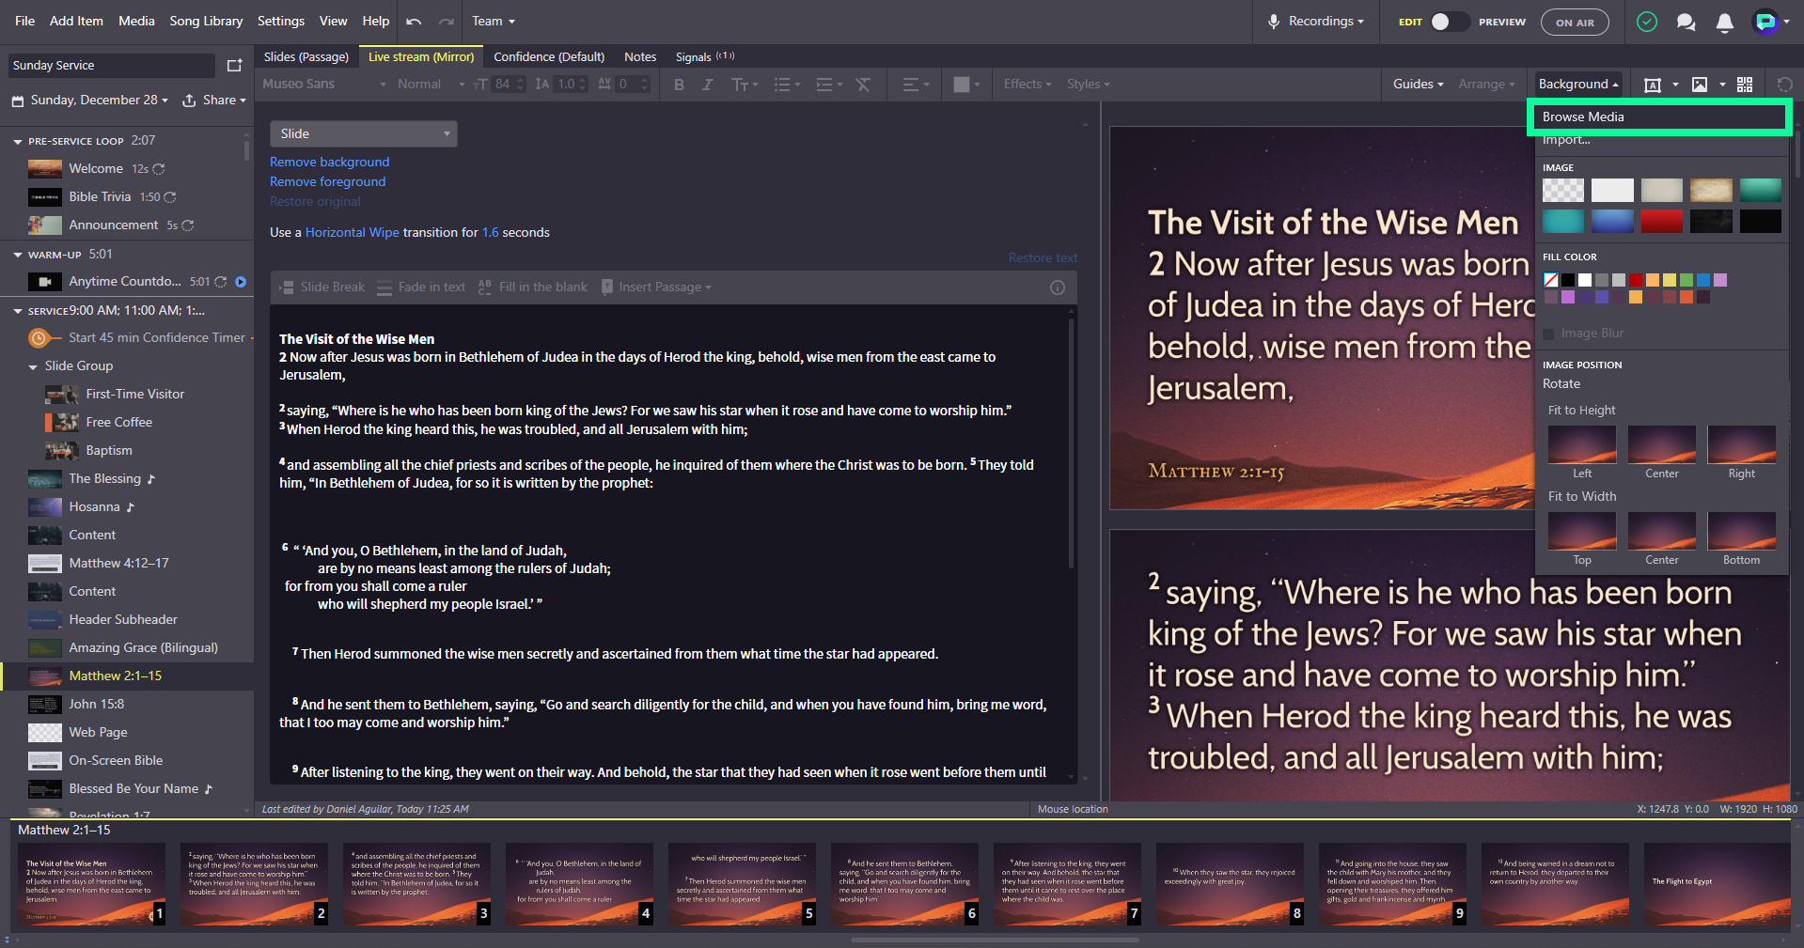
Task: Select the red image background swatch
Action: pos(1662,221)
